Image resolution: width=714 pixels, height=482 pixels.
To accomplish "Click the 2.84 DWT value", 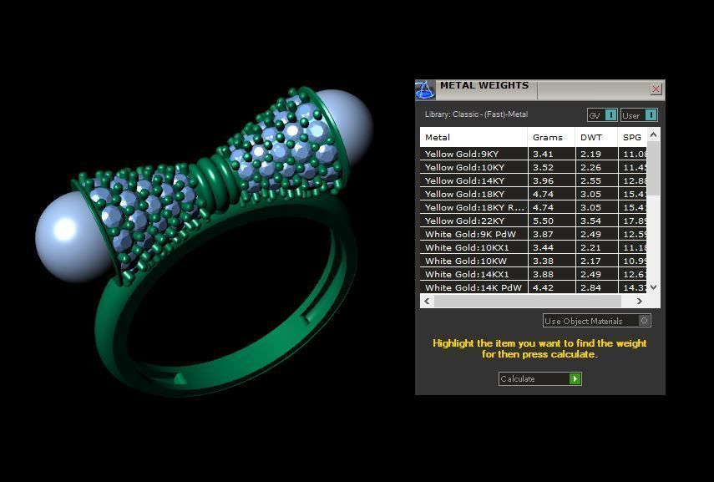I will click(x=590, y=288).
